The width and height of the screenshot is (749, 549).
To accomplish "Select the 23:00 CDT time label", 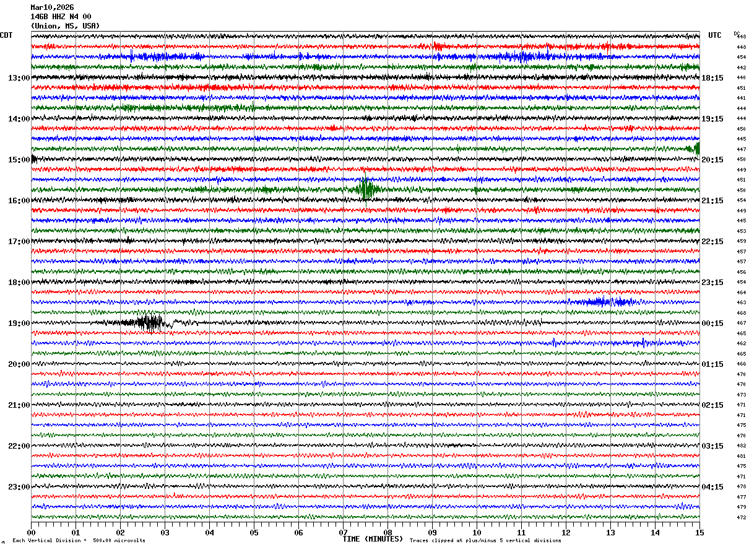I will pos(19,487).
